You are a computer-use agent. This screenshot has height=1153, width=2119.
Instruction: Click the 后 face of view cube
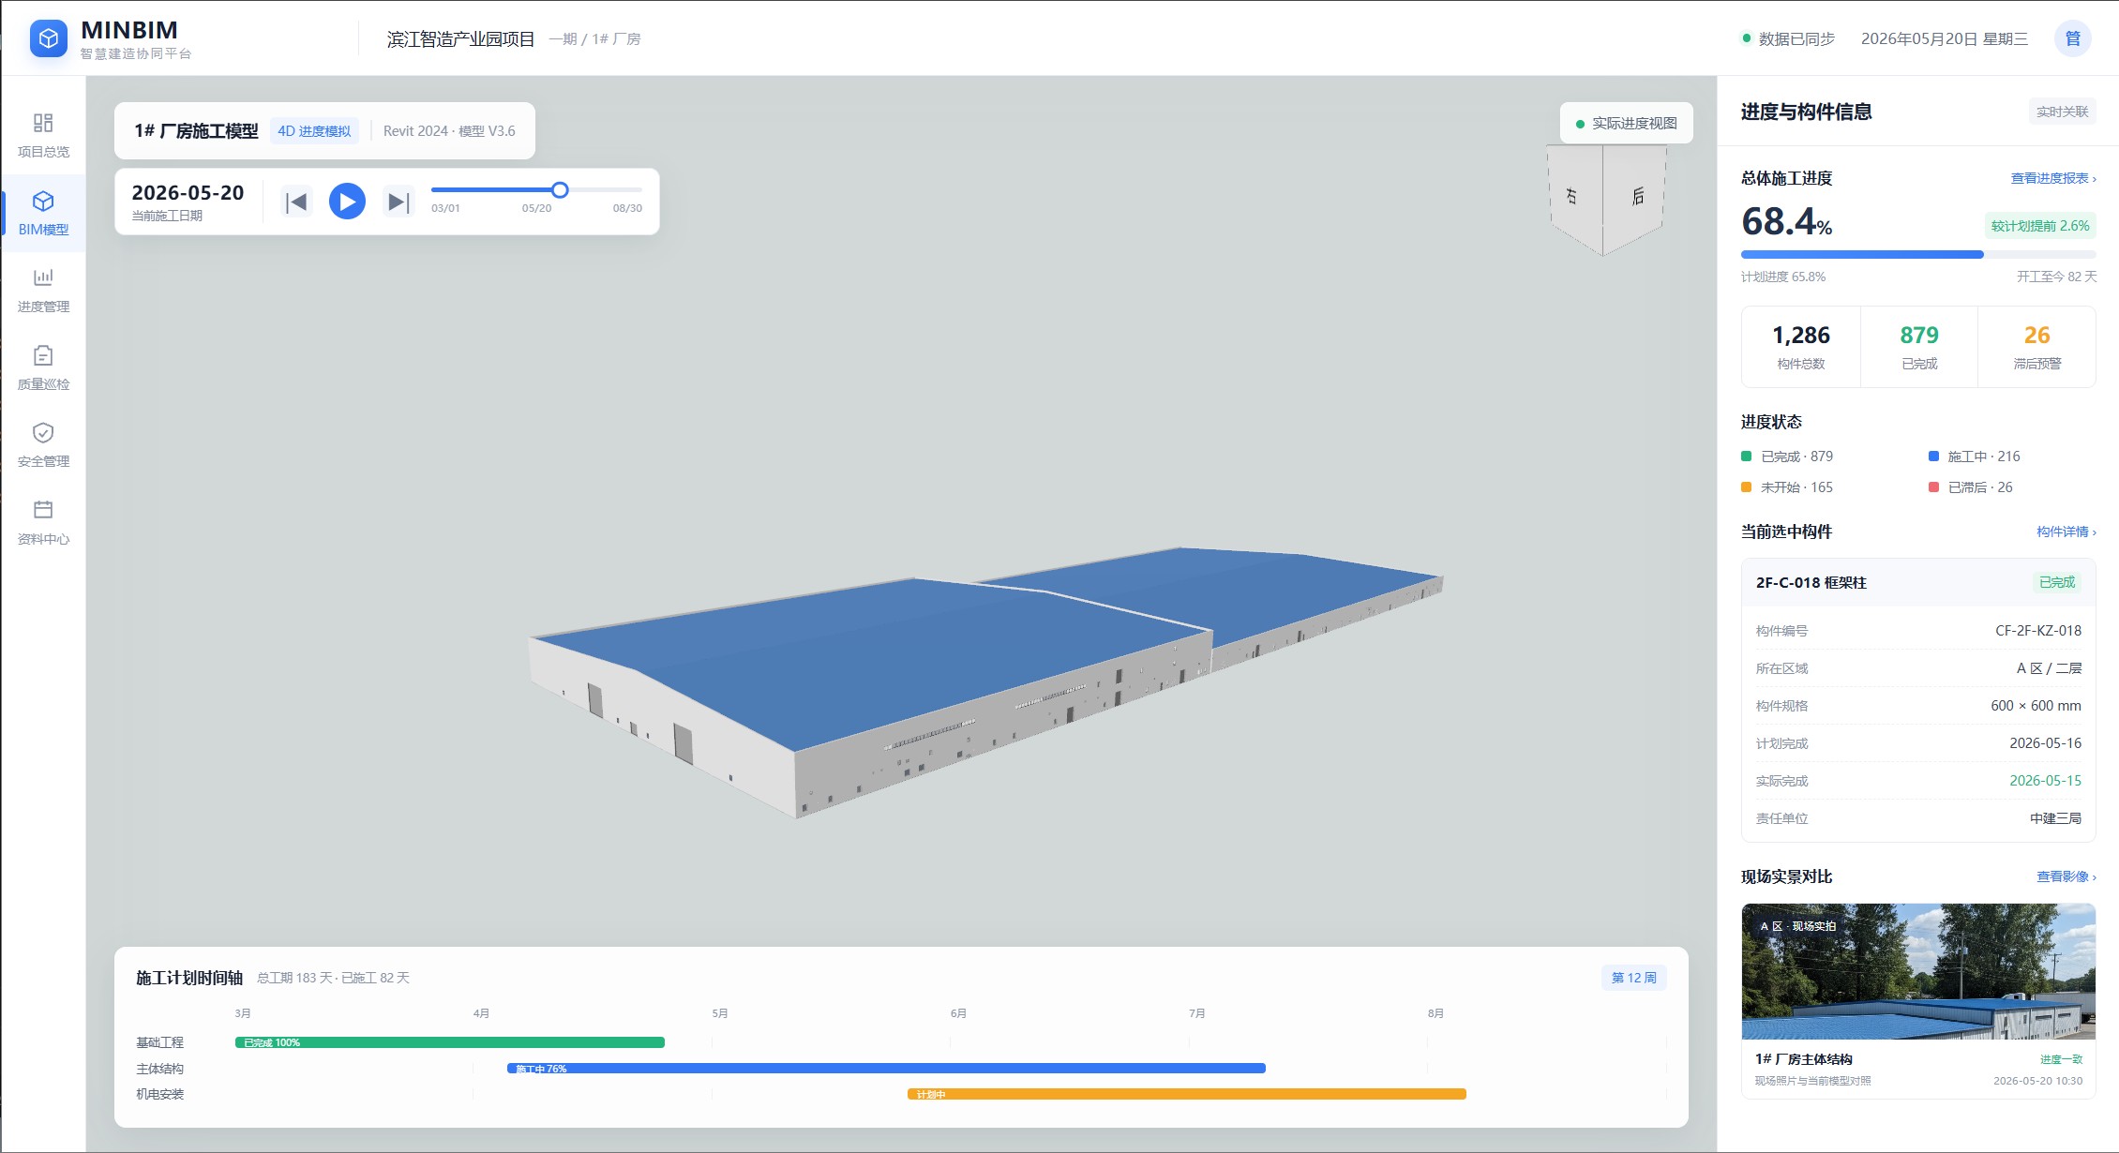click(x=1635, y=197)
